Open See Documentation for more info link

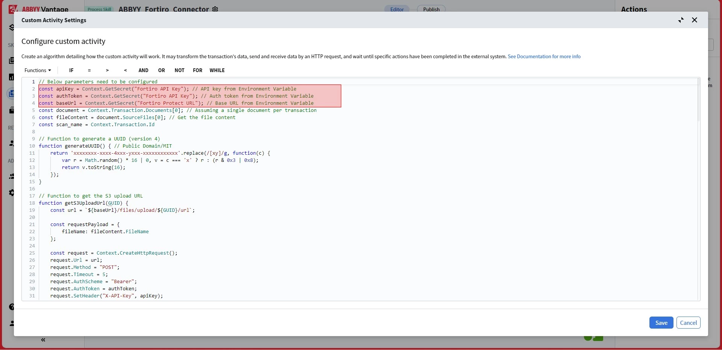[x=544, y=56]
